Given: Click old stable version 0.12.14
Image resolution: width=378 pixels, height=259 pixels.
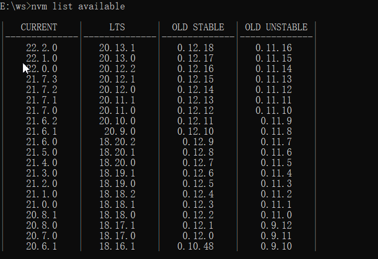Looking at the screenshot, I should (x=196, y=89).
